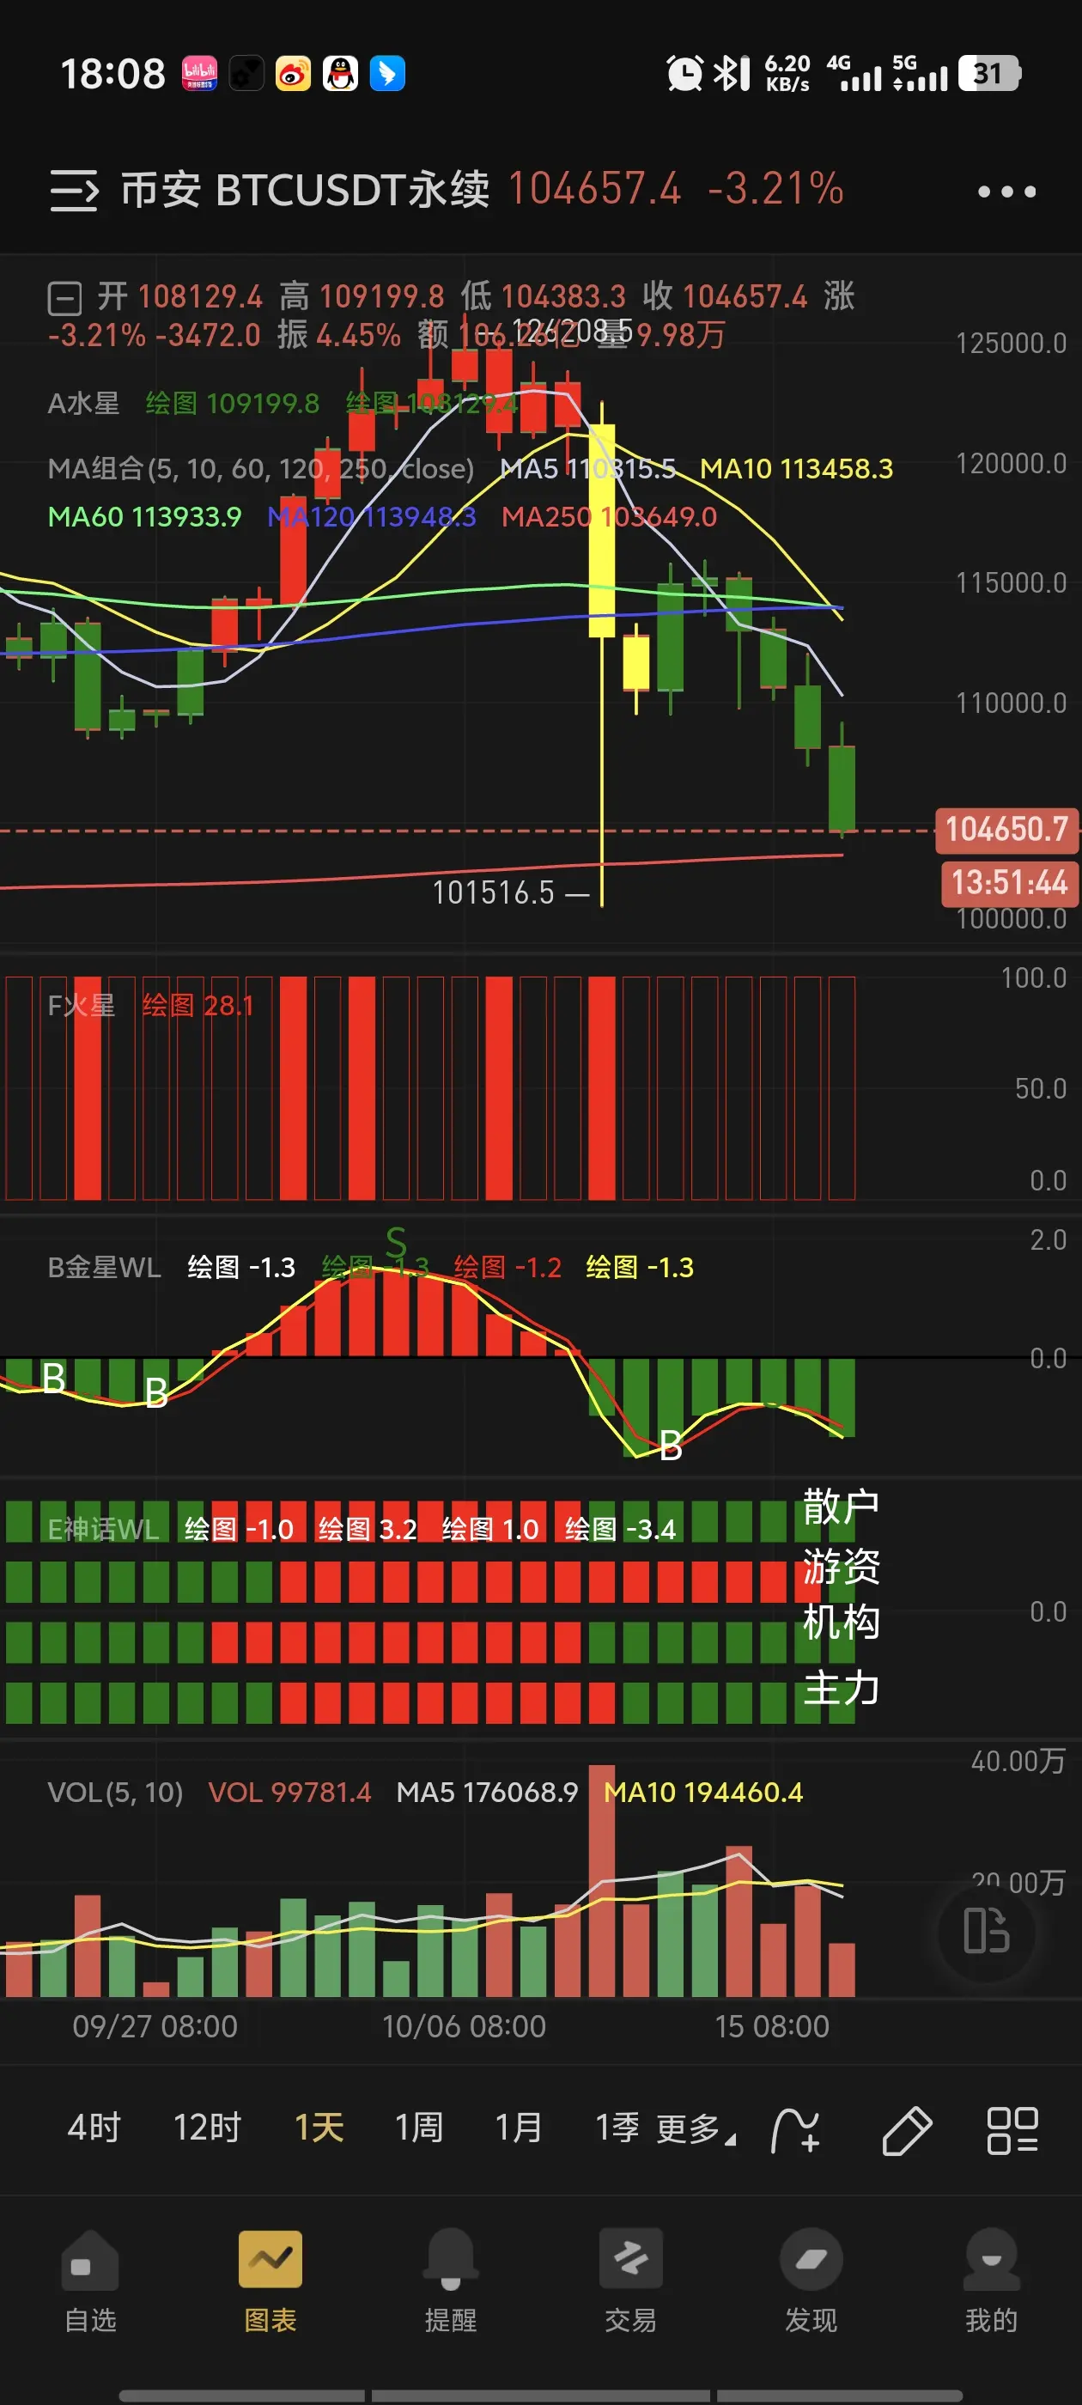Select the 1天 timeframe
This screenshot has height=2405, width=1082.
point(319,2128)
